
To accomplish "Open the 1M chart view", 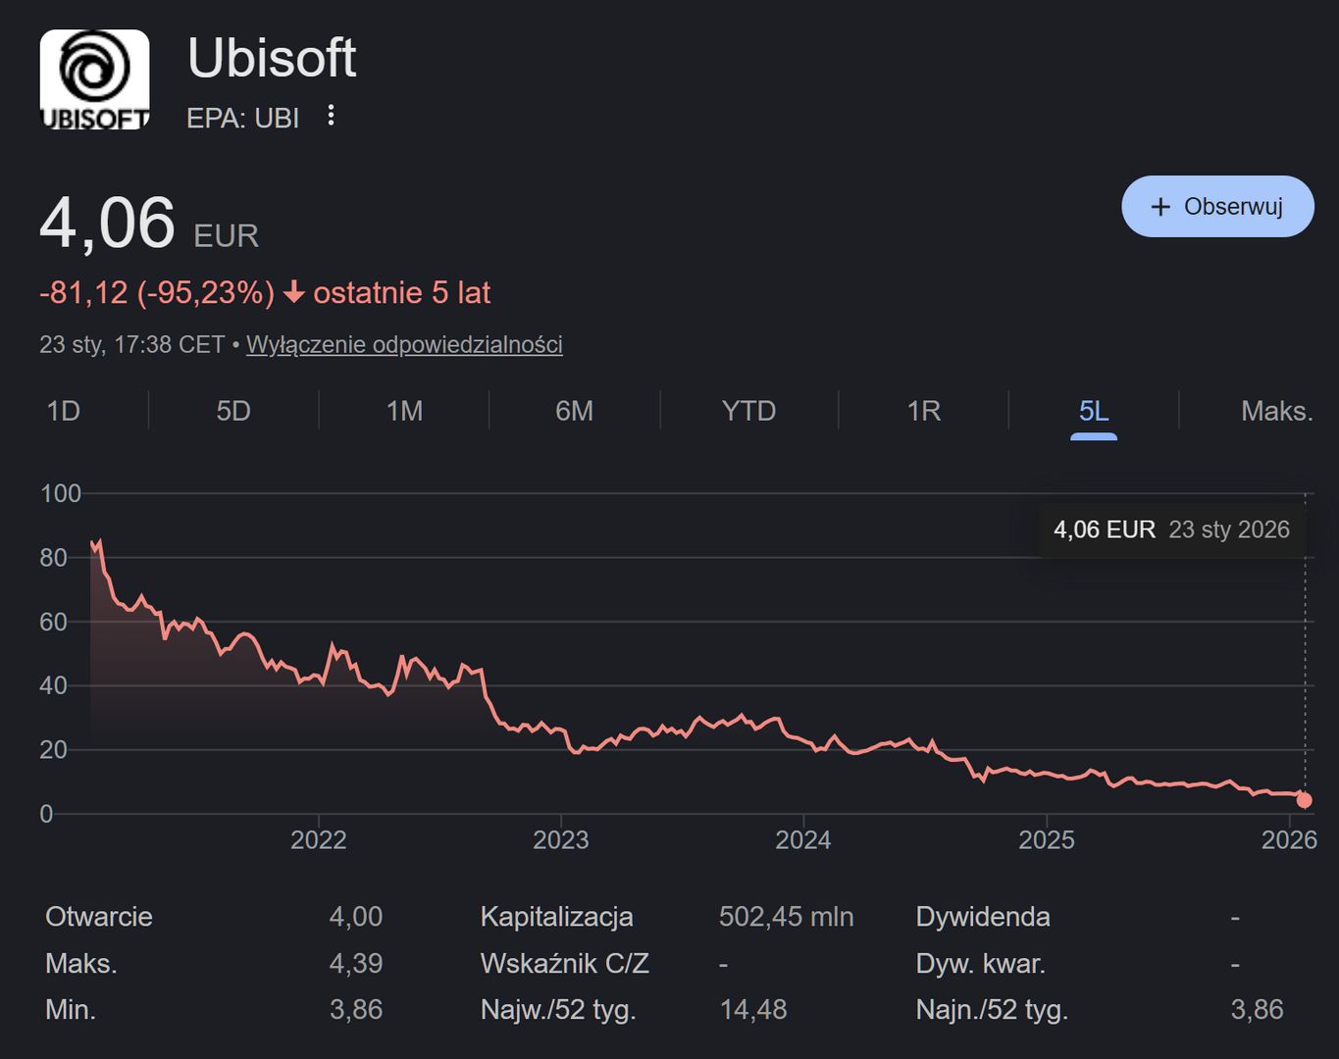I will point(403,411).
